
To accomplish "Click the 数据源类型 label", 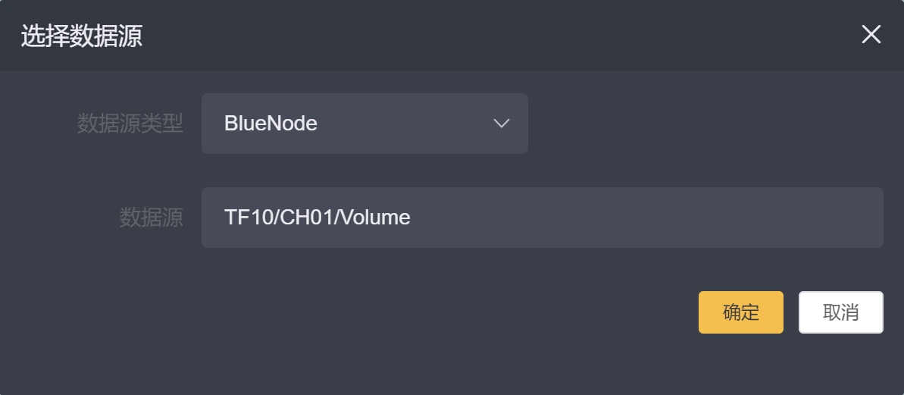I will 130,124.
